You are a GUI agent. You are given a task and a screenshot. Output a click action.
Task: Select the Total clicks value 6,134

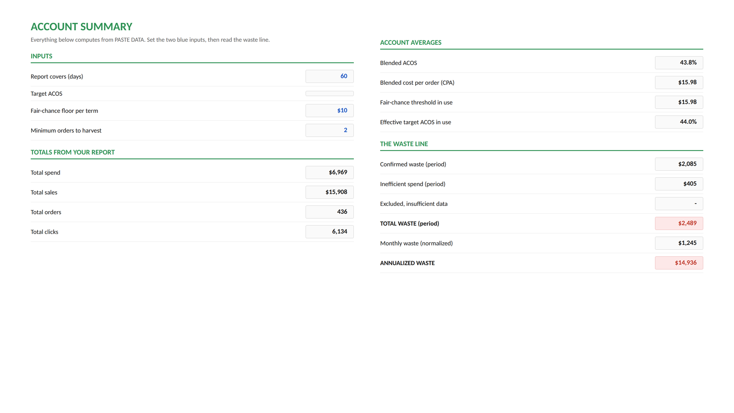329,232
